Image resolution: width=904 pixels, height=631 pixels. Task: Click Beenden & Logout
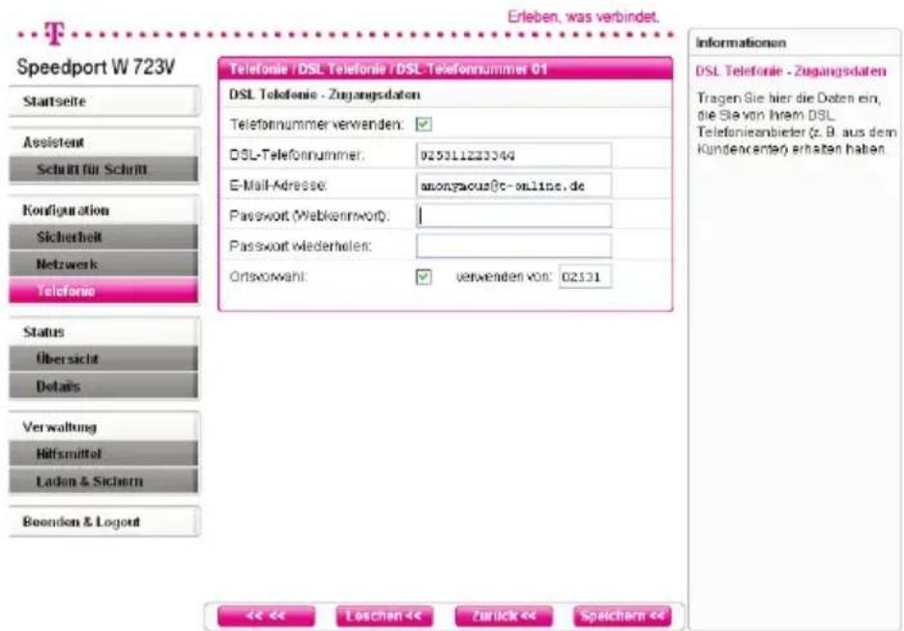point(104,522)
